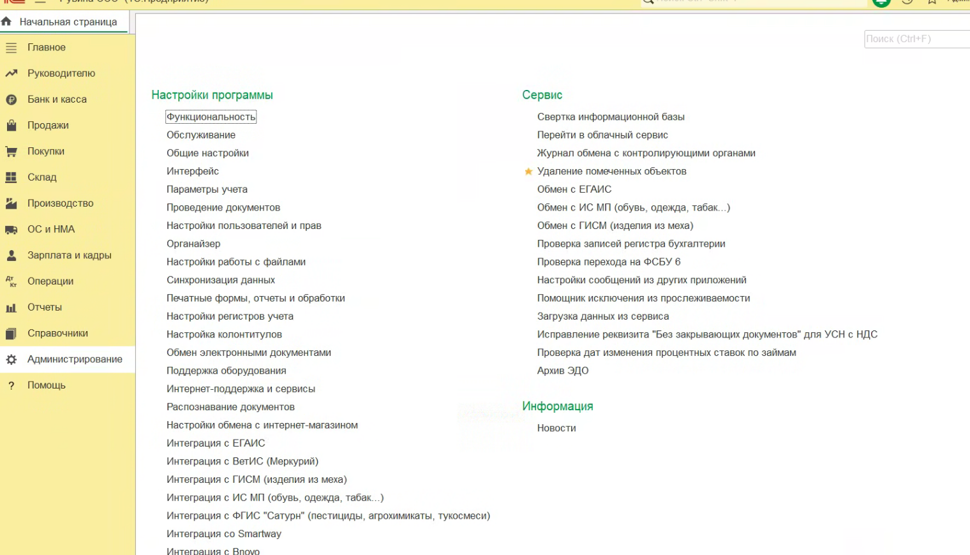This screenshot has width=970, height=555.
Task: Open Параметры учета link
Action: pos(207,189)
